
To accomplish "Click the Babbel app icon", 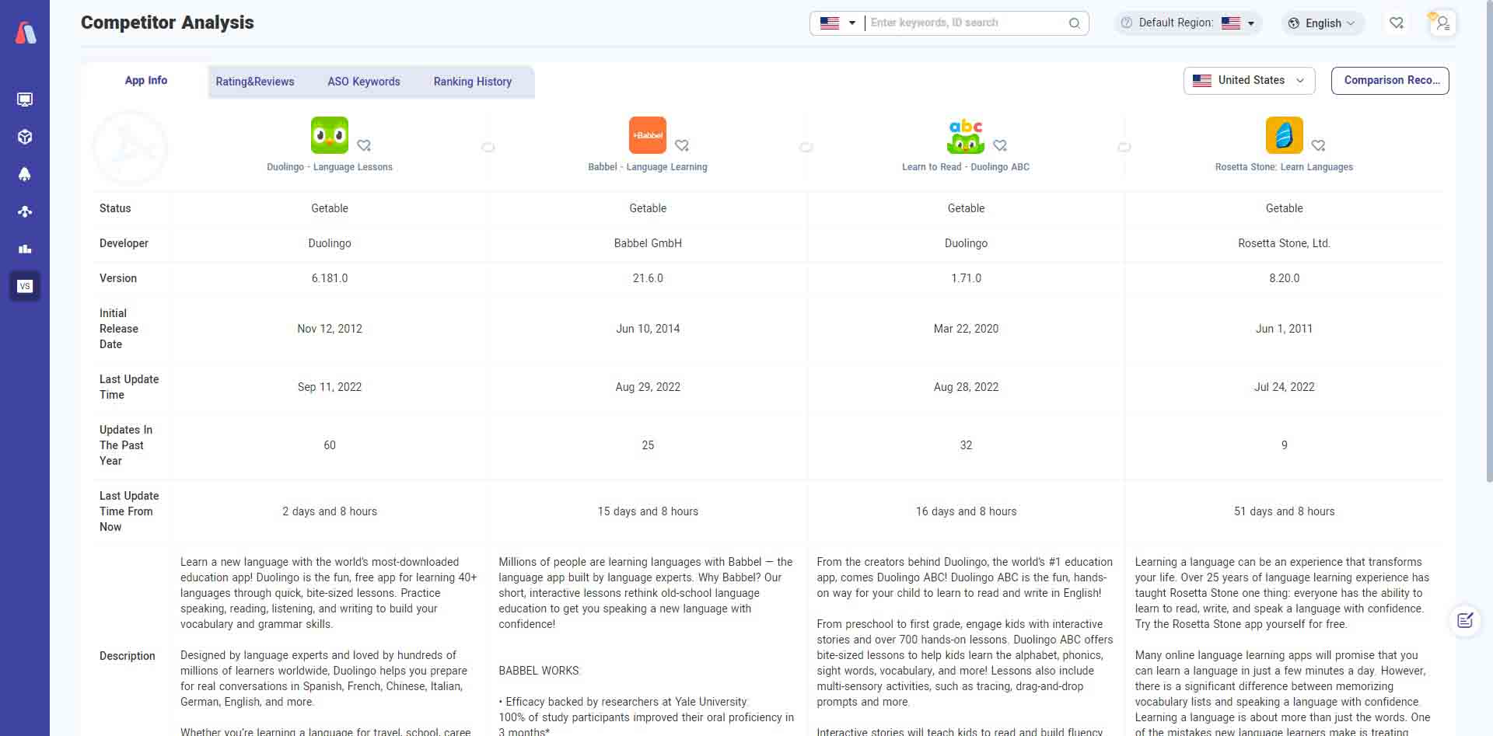I will click(x=648, y=135).
